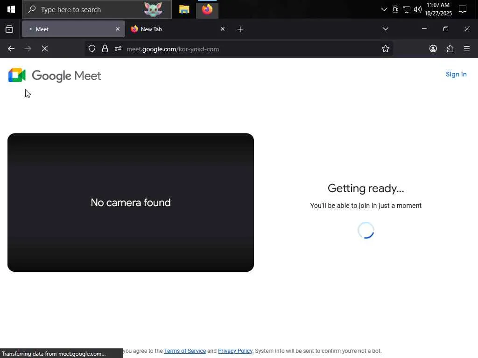Open a new browser tab

(x=240, y=29)
